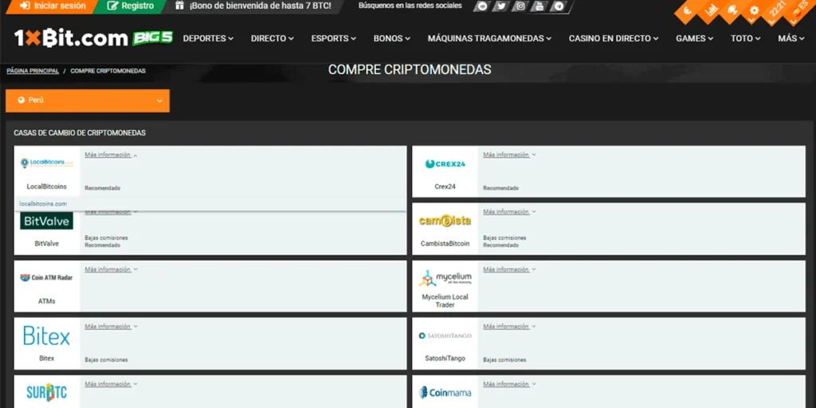The image size is (816, 408).
Task: Click the Crex24 name label
Action: click(x=445, y=186)
